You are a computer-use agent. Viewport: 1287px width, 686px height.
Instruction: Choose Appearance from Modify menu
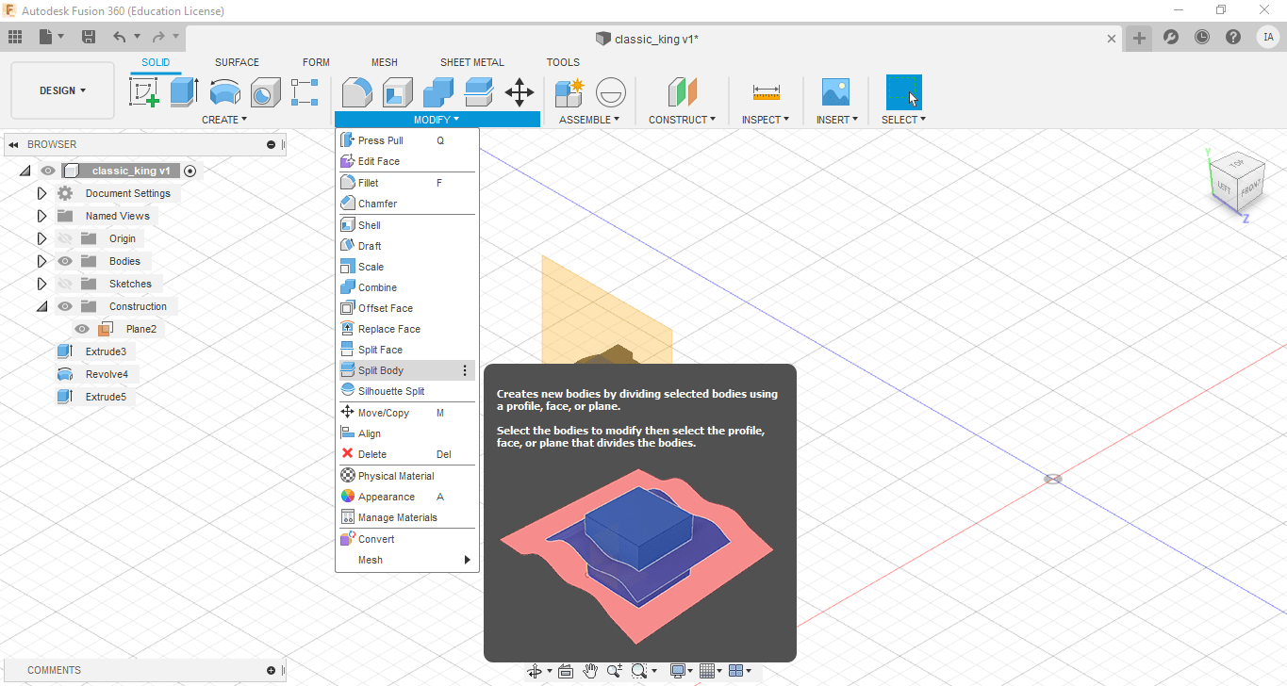(407, 497)
